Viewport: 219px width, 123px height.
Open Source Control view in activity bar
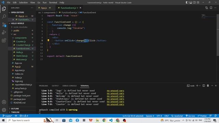4,25
